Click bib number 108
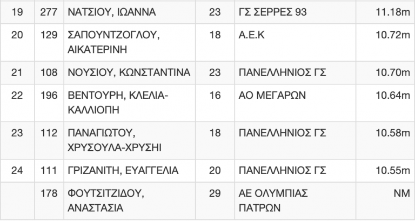This screenshot has width=415, height=221. [49, 72]
